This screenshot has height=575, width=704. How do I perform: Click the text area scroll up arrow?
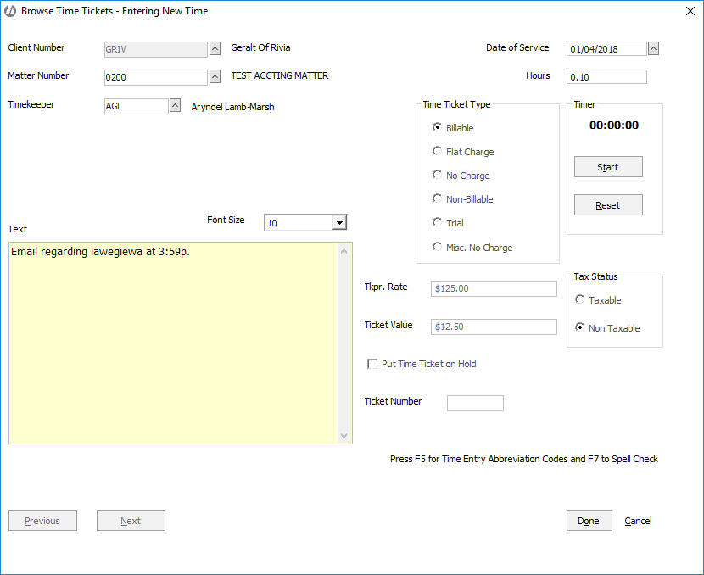(344, 251)
